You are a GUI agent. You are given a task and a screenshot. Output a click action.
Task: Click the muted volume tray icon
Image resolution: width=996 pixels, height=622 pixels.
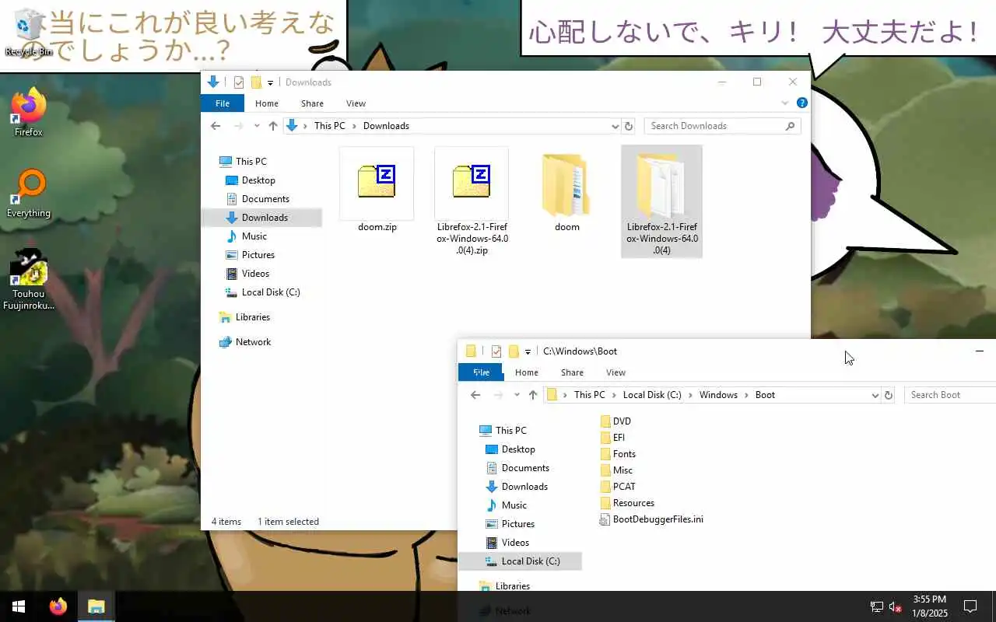tap(896, 606)
